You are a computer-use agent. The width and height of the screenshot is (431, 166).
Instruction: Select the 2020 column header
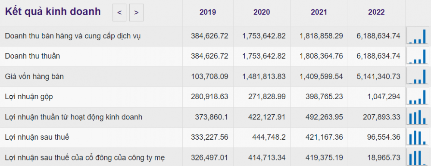(x=262, y=12)
